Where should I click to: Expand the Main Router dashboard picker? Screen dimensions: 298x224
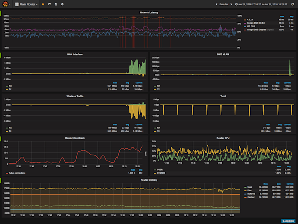(x=26, y=4)
